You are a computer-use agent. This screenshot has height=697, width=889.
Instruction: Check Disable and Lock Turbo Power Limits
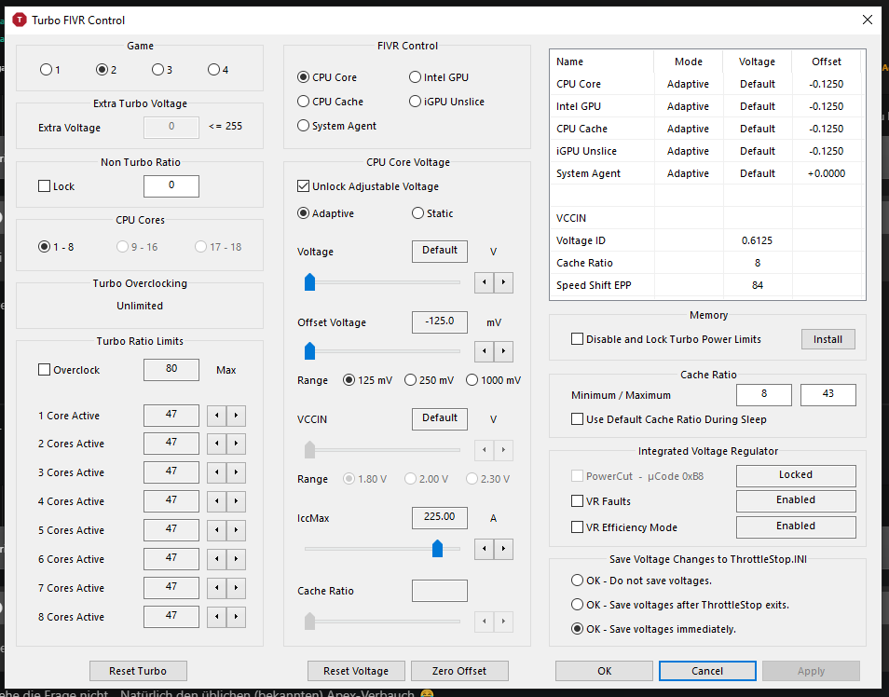coord(577,339)
